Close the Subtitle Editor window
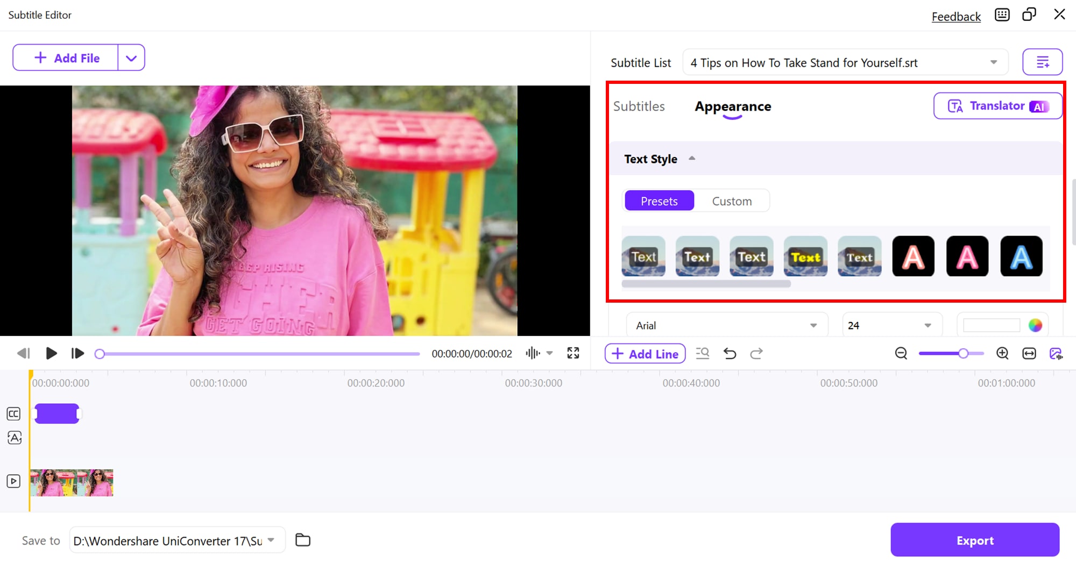 1059,15
